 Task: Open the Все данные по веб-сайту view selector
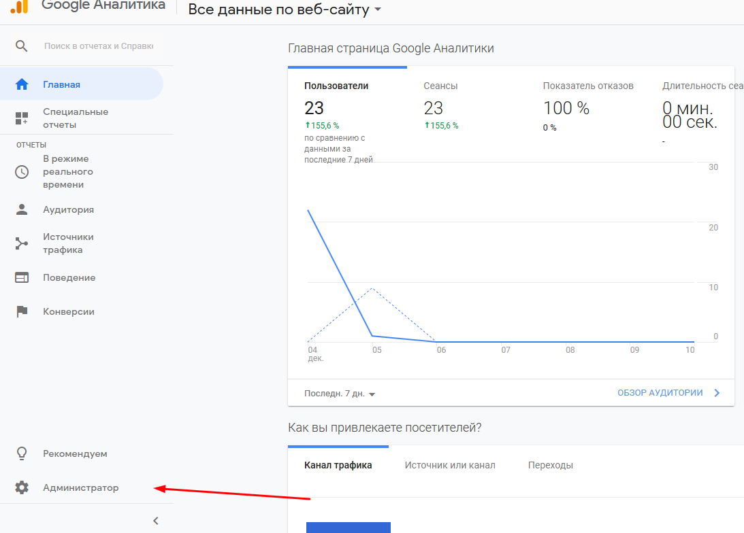pos(285,10)
